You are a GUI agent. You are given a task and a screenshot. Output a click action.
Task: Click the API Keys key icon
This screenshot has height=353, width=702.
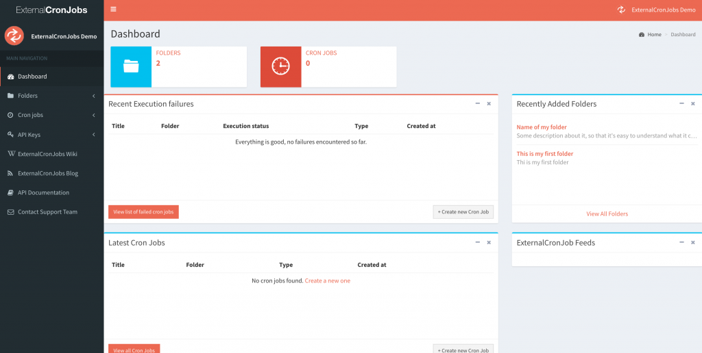[x=11, y=135]
